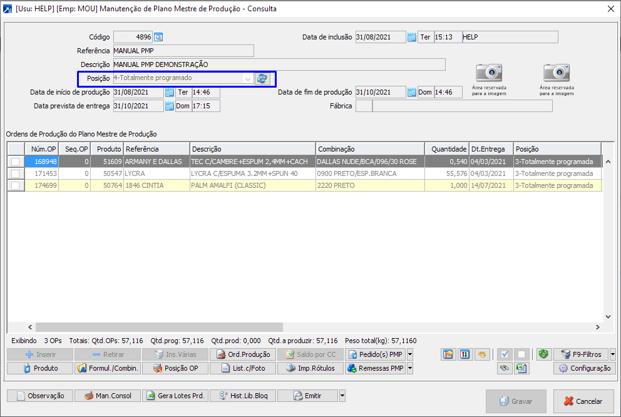Click the Núm.OP column header

tap(41, 149)
